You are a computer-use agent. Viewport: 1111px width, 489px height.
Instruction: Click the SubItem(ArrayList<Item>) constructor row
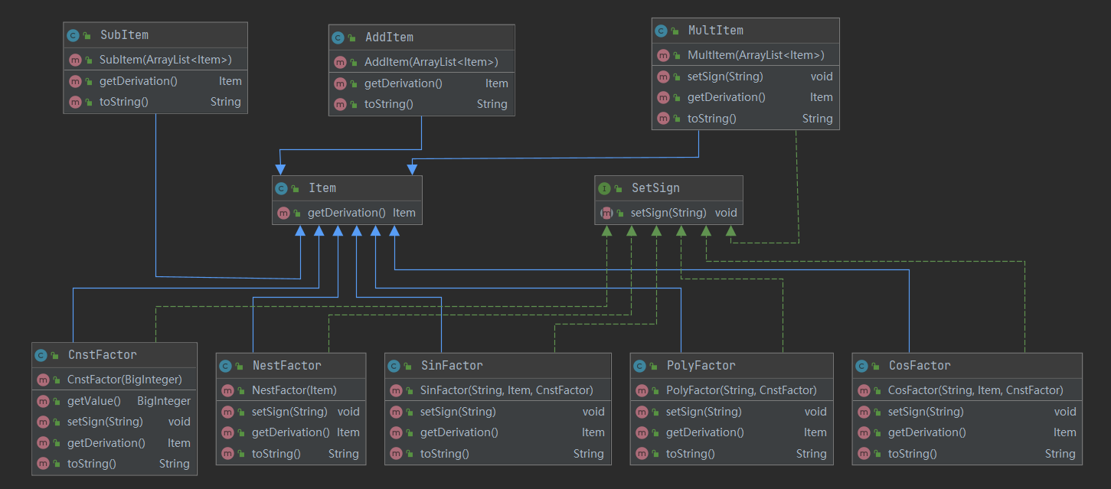pos(165,60)
